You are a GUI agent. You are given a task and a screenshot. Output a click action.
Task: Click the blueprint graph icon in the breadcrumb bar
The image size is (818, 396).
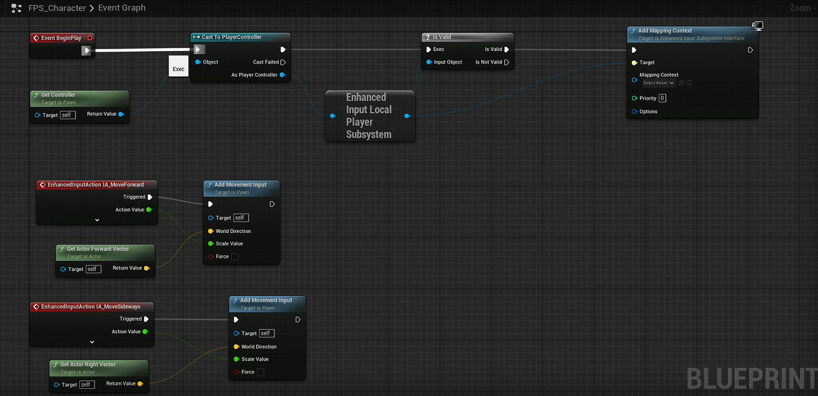click(x=16, y=8)
